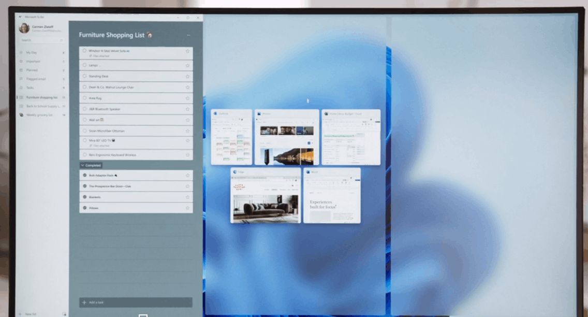Switch to the Word window thumbnail
The image size is (588, 317).
point(331,195)
